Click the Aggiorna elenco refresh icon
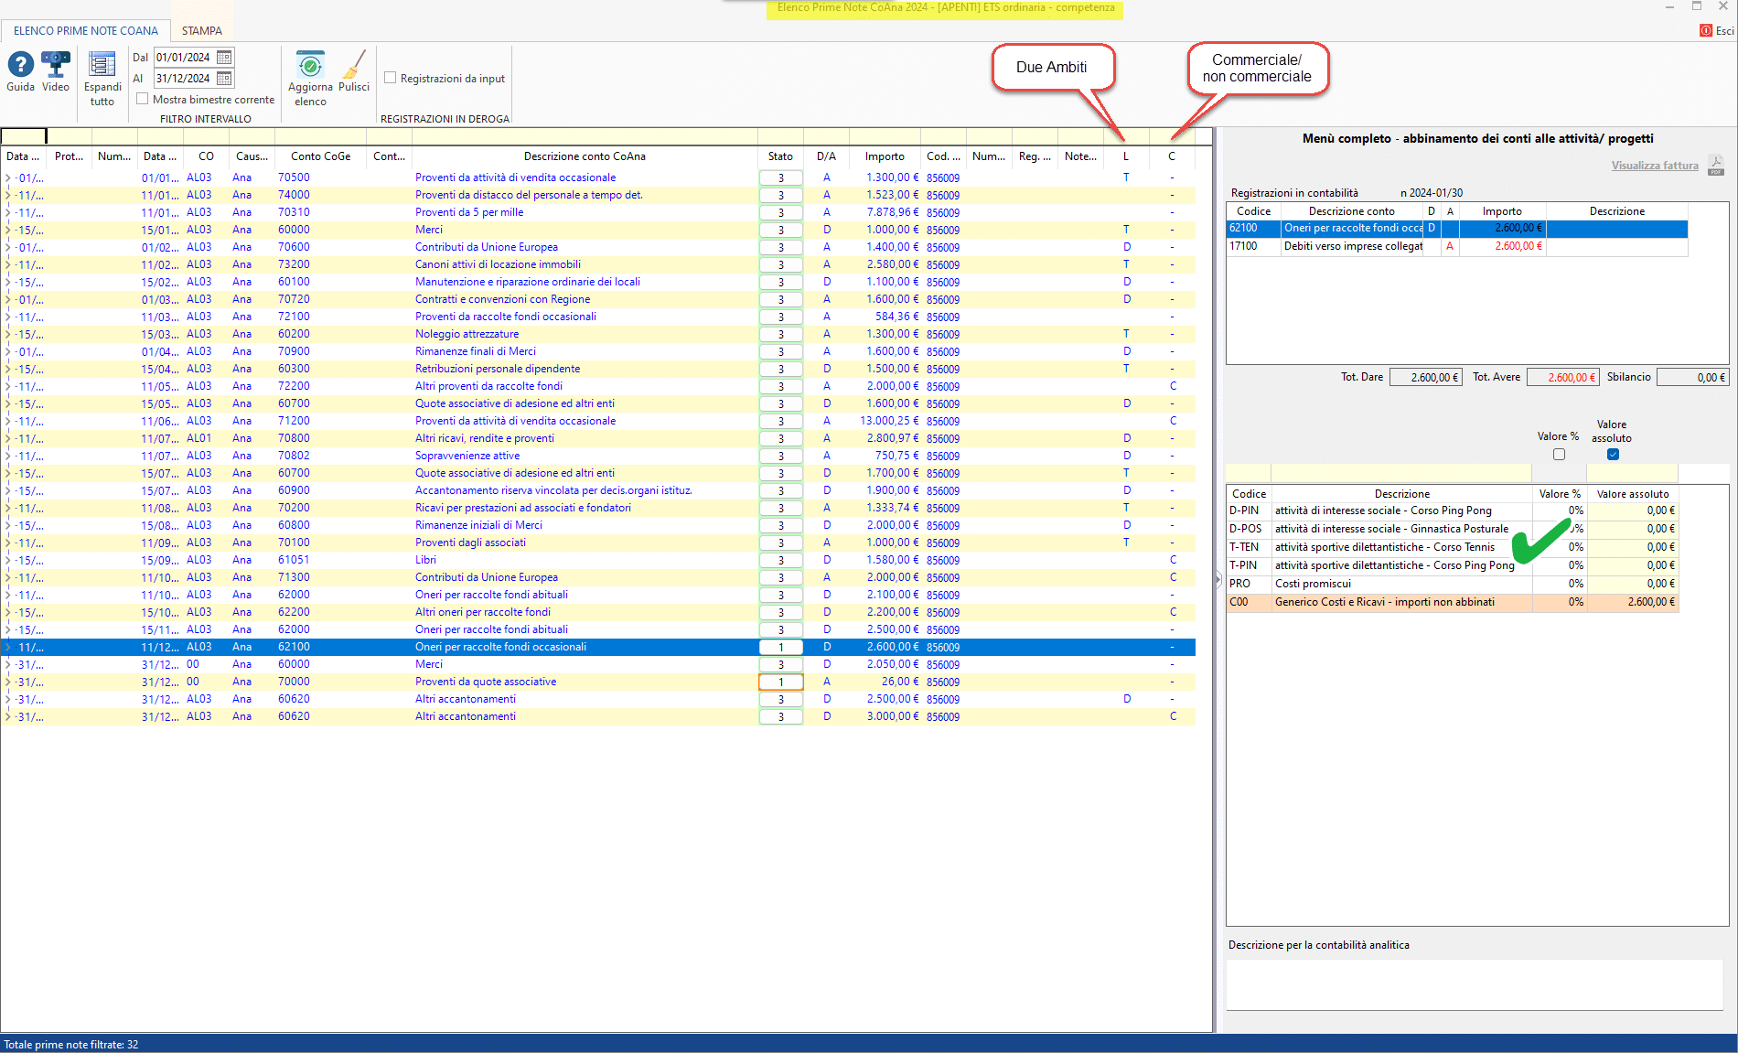 pyautogui.click(x=310, y=65)
